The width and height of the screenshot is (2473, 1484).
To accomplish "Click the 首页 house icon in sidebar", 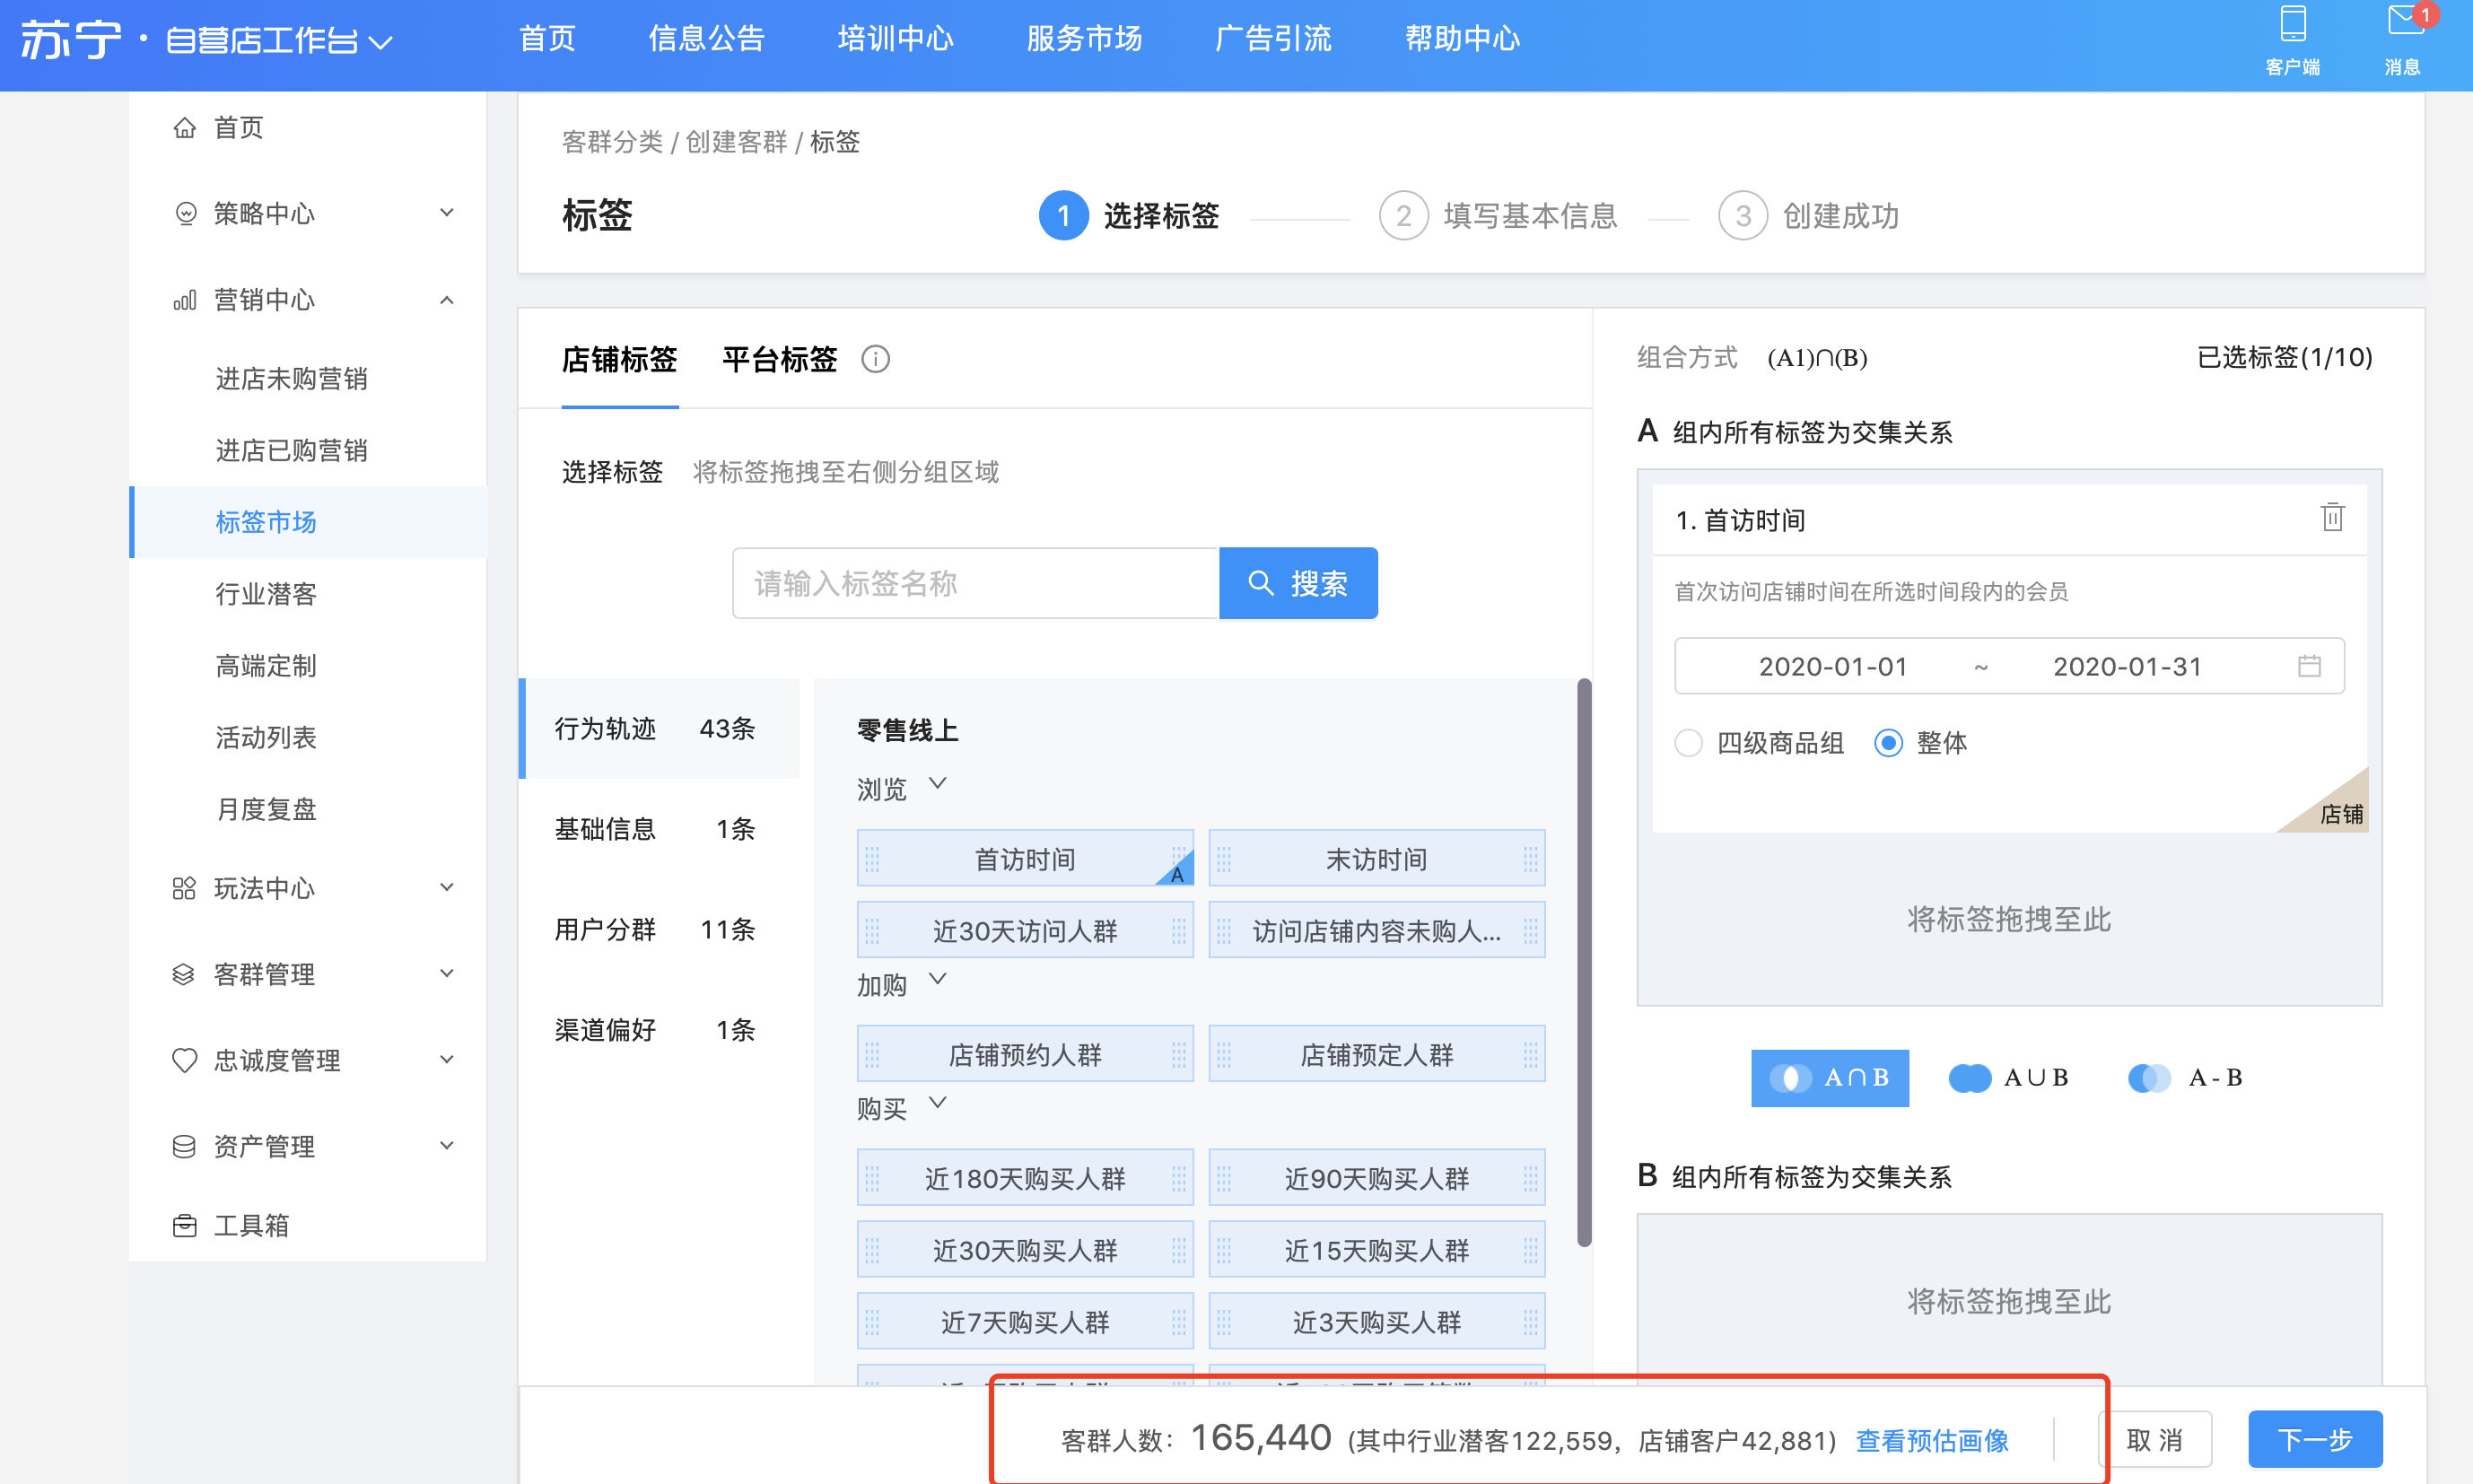I will point(184,128).
